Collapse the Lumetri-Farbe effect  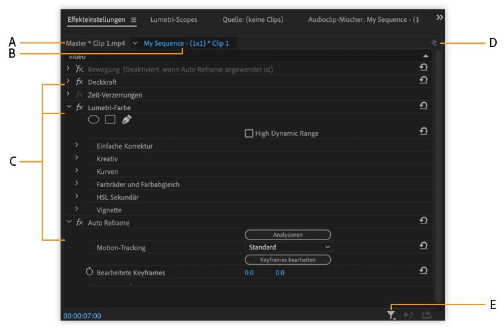pos(68,107)
